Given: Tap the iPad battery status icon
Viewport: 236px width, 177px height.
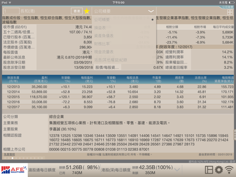Looking at the screenshot, I should pyautogui.click(x=231, y=3).
